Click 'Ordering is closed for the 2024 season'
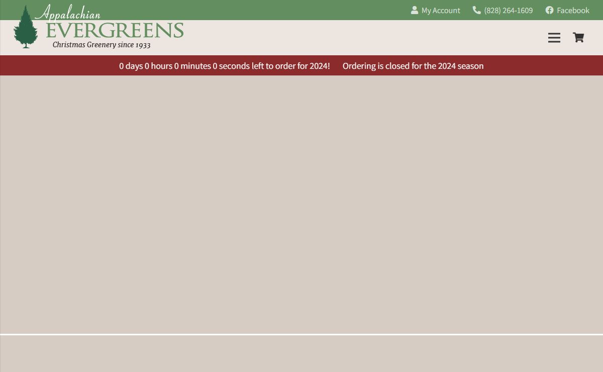The width and height of the screenshot is (603, 372). click(x=413, y=66)
